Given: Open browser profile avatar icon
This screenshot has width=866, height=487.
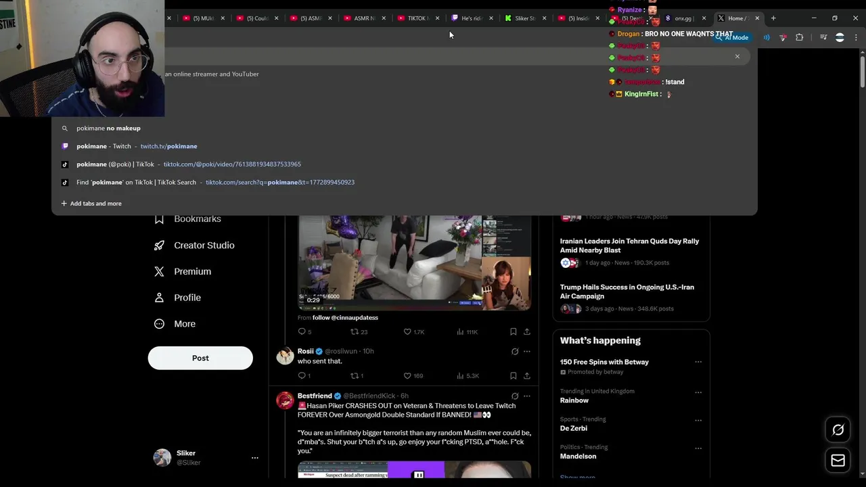Looking at the screenshot, I should tap(840, 37).
